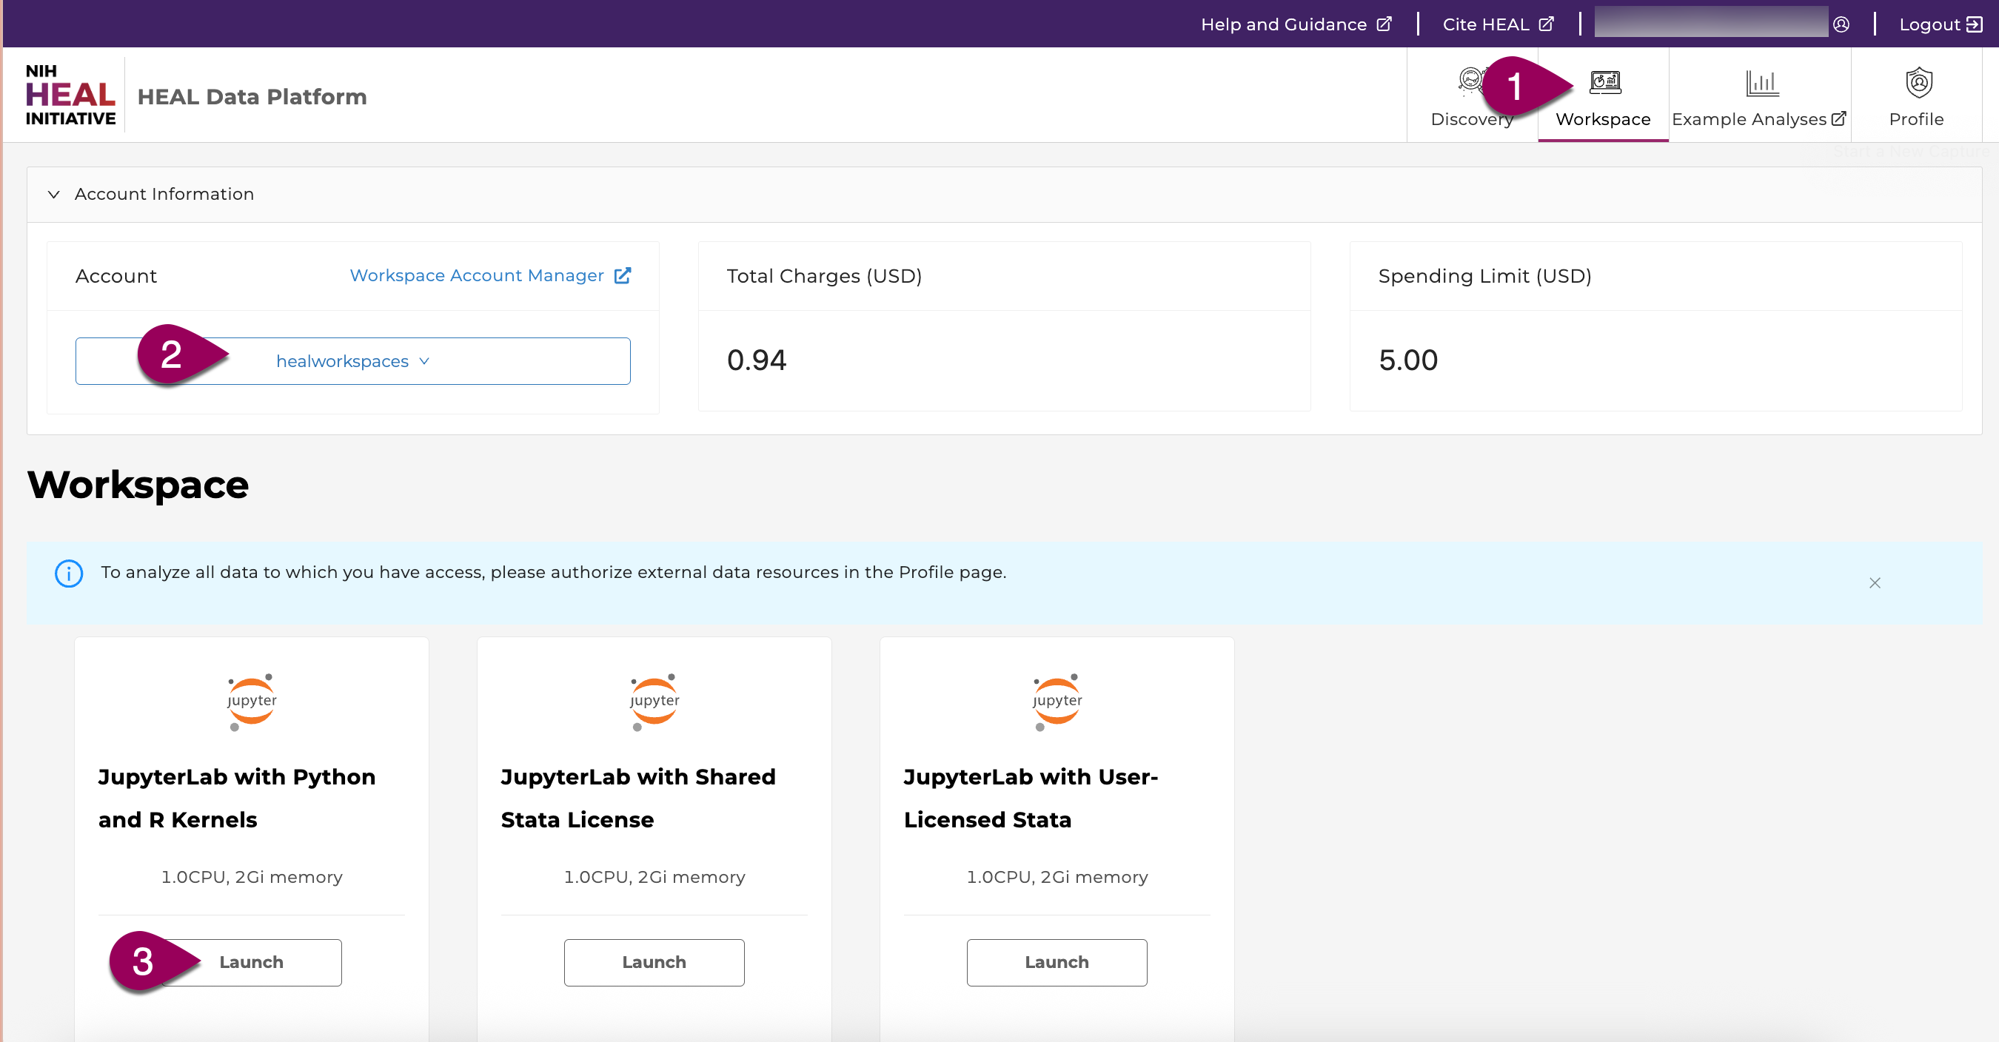Click the user account avatar icon
1999x1042 pixels.
[x=1841, y=25]
